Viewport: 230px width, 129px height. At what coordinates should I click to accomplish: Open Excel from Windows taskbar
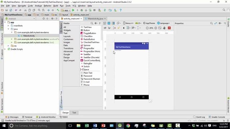(x=87, y=126)
